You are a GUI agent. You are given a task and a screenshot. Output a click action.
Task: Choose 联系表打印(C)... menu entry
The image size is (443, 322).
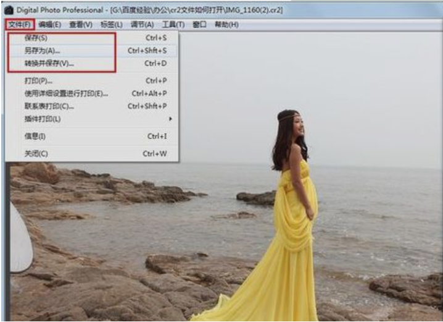click(x=92, y=106)
